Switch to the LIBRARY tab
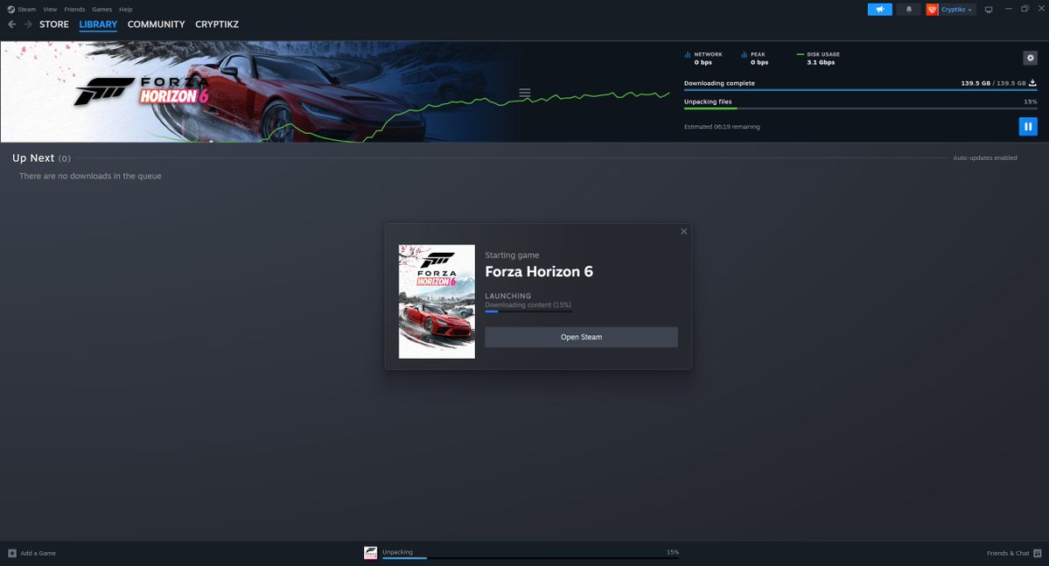The height and width of the screenshot is (566, 1049). [98, 24]
